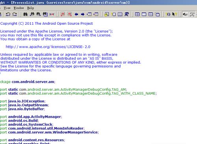Click the java.io.OutputStream import
Viewport: 197px width, 144px height.
click(x=24, y=105)
